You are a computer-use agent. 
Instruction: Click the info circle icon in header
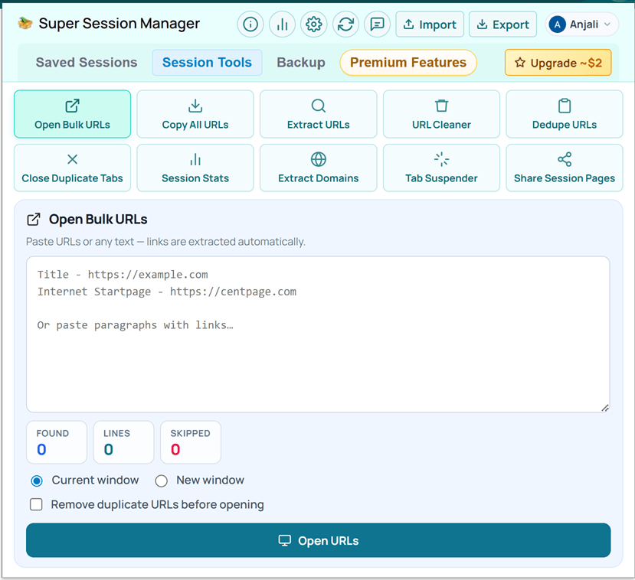pos(250,24)
